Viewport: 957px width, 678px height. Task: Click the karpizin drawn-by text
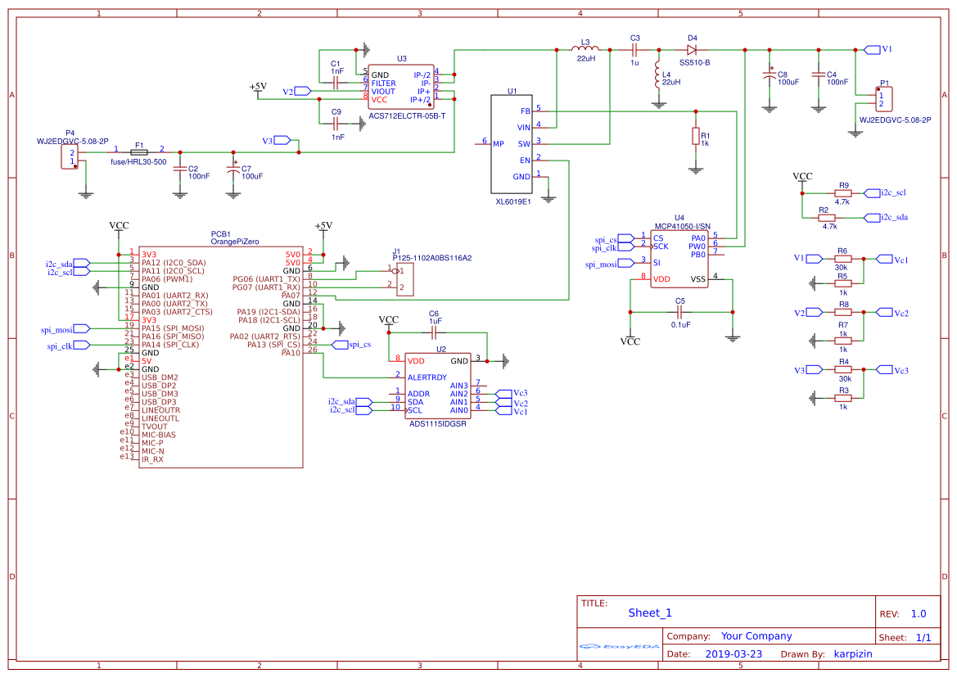pos(854,653)
